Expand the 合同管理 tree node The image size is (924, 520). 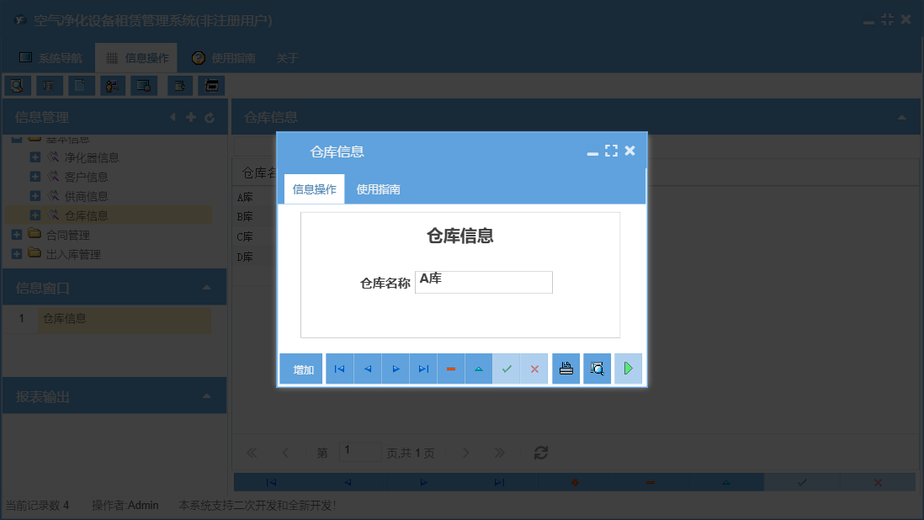click(x=19, y=234)
